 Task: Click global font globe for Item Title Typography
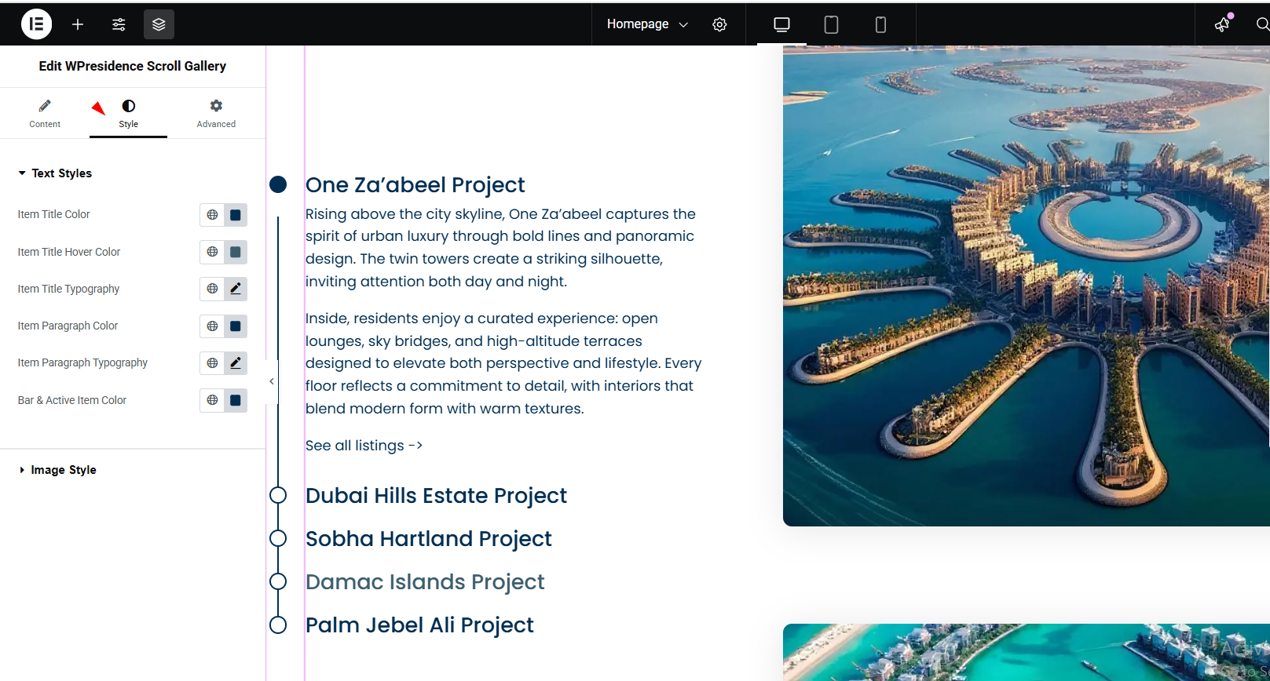click(x=212, y=289)
